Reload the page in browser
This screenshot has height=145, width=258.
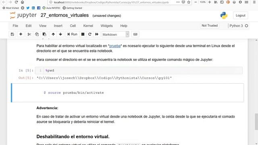16,2
